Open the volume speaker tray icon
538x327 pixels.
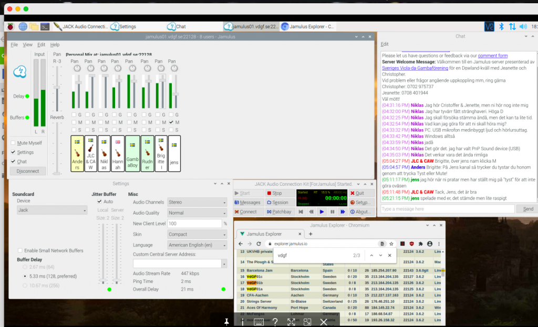[x=523, y=26]
